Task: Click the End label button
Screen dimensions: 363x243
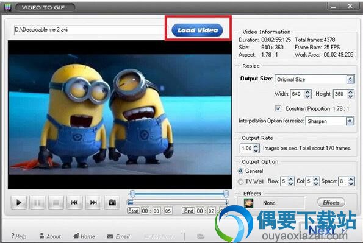Action: click(x=189, y=211)
